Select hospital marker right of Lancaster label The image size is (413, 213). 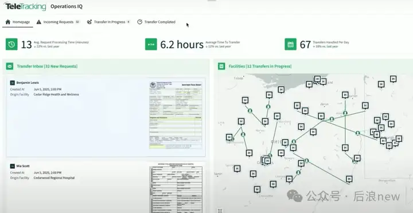point(289,179)
